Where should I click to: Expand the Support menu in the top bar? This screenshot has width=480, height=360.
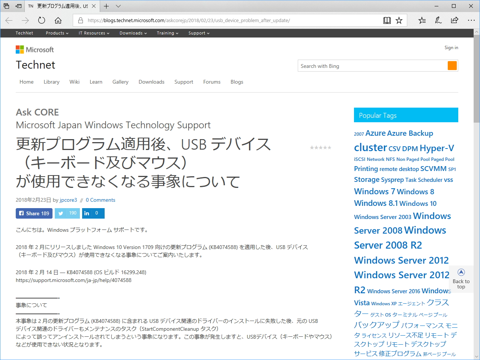pos(198,33)
